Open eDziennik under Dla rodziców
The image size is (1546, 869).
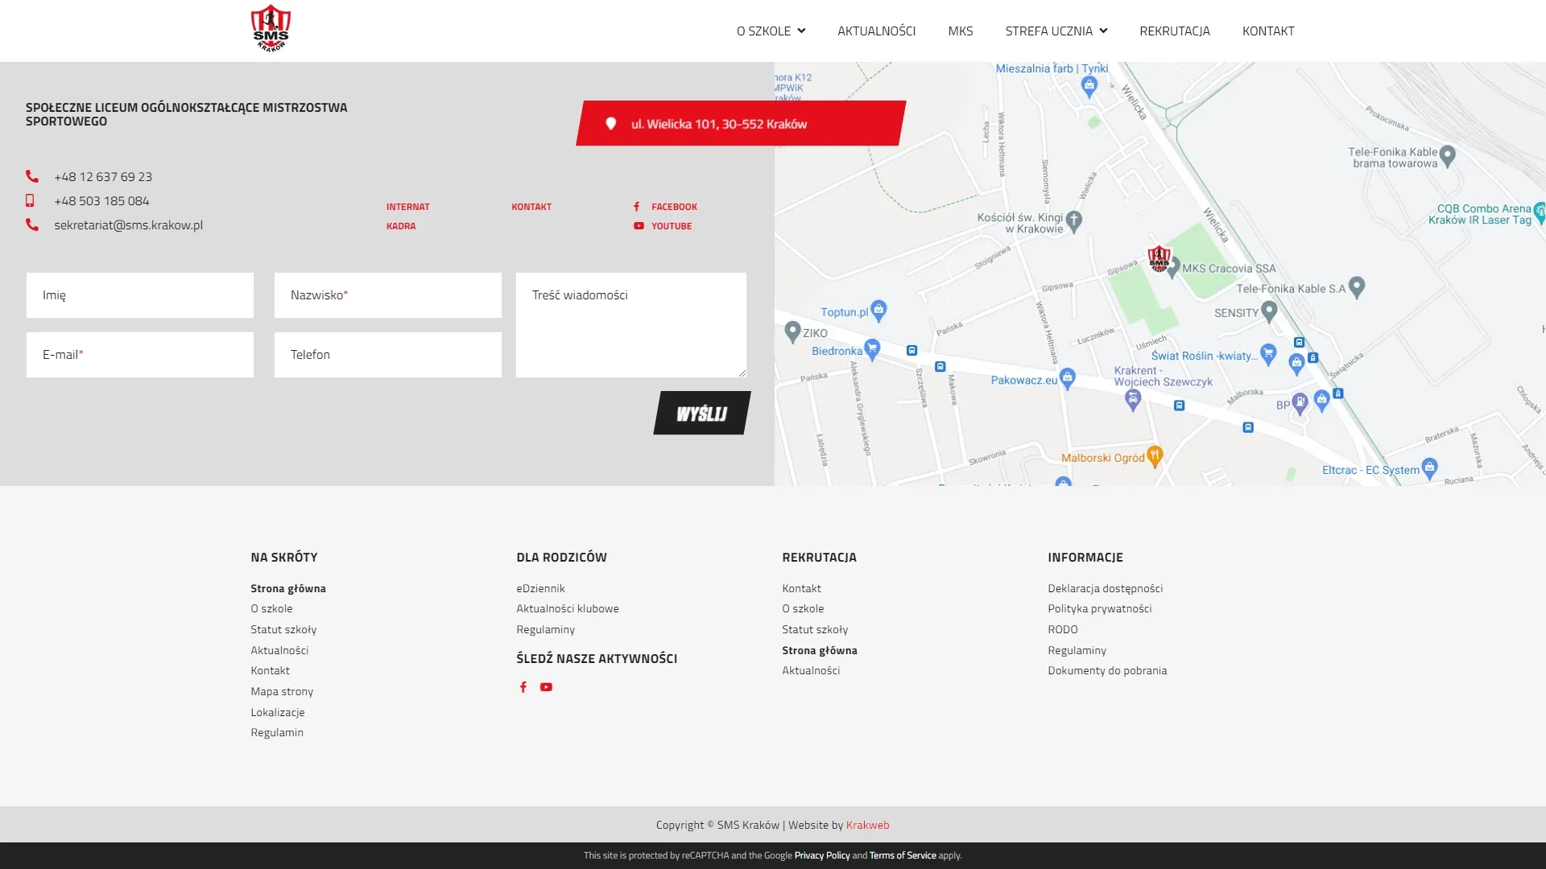[540, 588]
